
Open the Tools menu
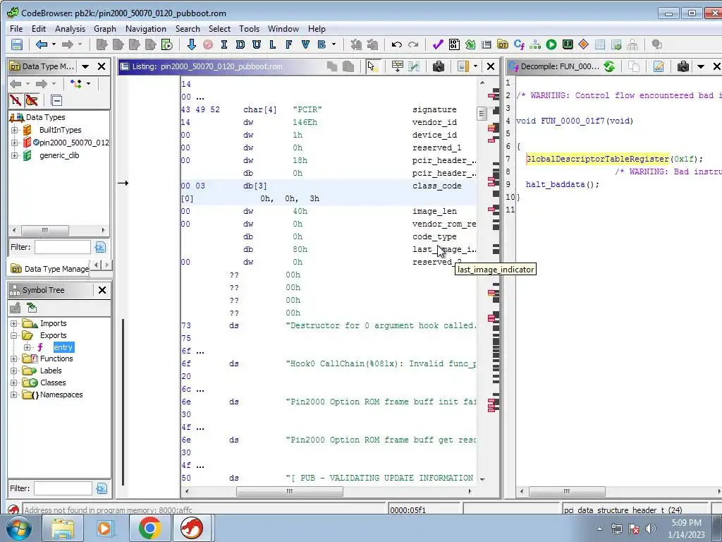[x=249, y=28]
